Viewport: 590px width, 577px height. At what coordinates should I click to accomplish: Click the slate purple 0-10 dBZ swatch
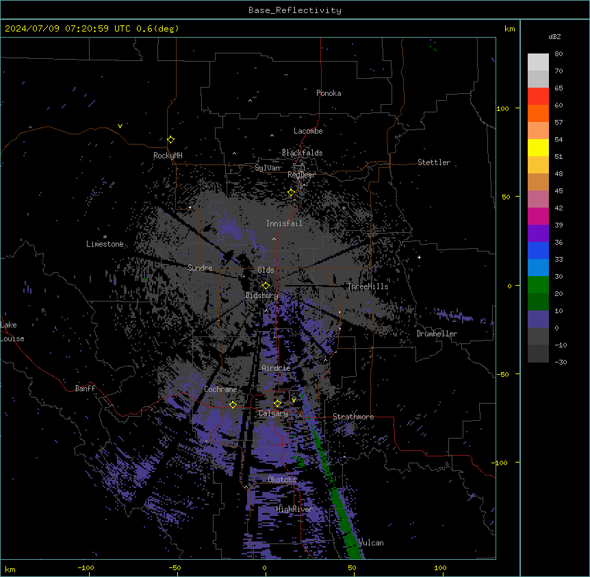coord(538,319)
